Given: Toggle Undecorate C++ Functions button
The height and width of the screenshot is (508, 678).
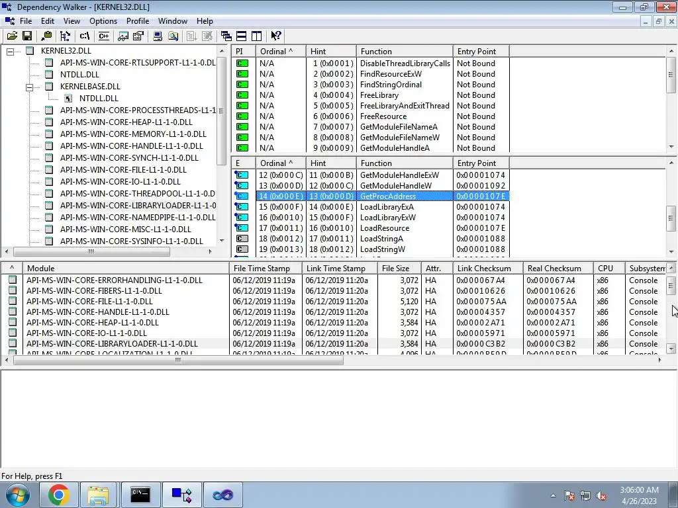Looking at the screenshot, I should click(104, 36).
